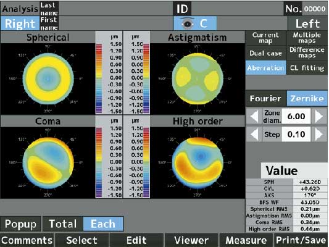Open the Current map tab
329x247 pixels.
click(x=265, y=38)
